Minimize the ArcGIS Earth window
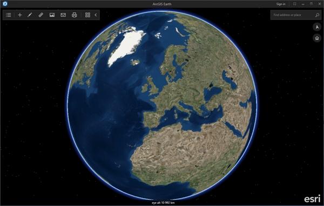324x206 pixels. click(x=303, y=4)
